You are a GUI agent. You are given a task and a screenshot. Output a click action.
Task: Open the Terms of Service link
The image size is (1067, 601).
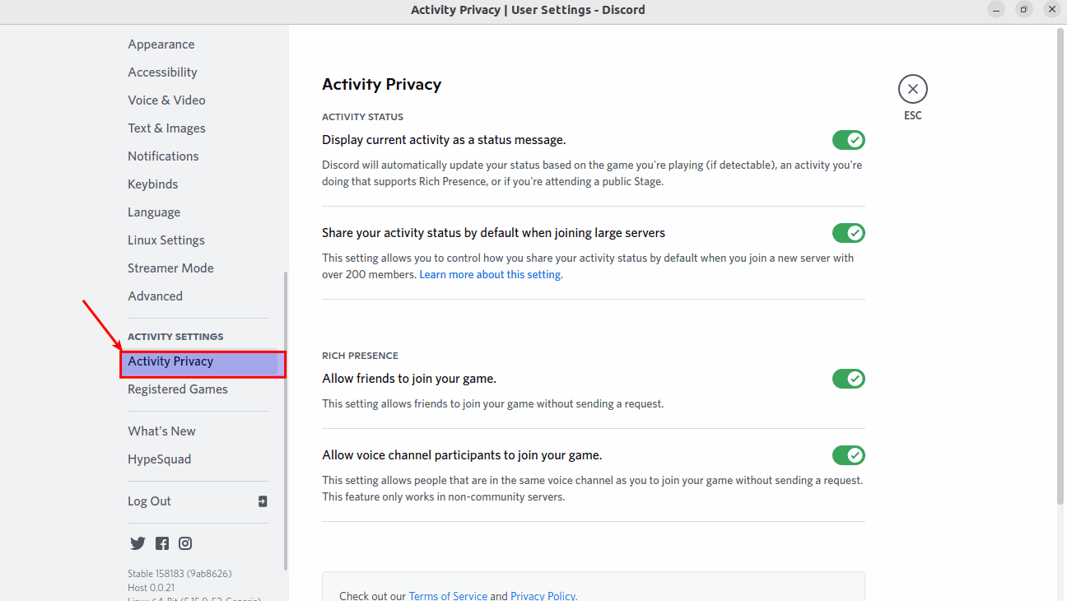(448, 596)
